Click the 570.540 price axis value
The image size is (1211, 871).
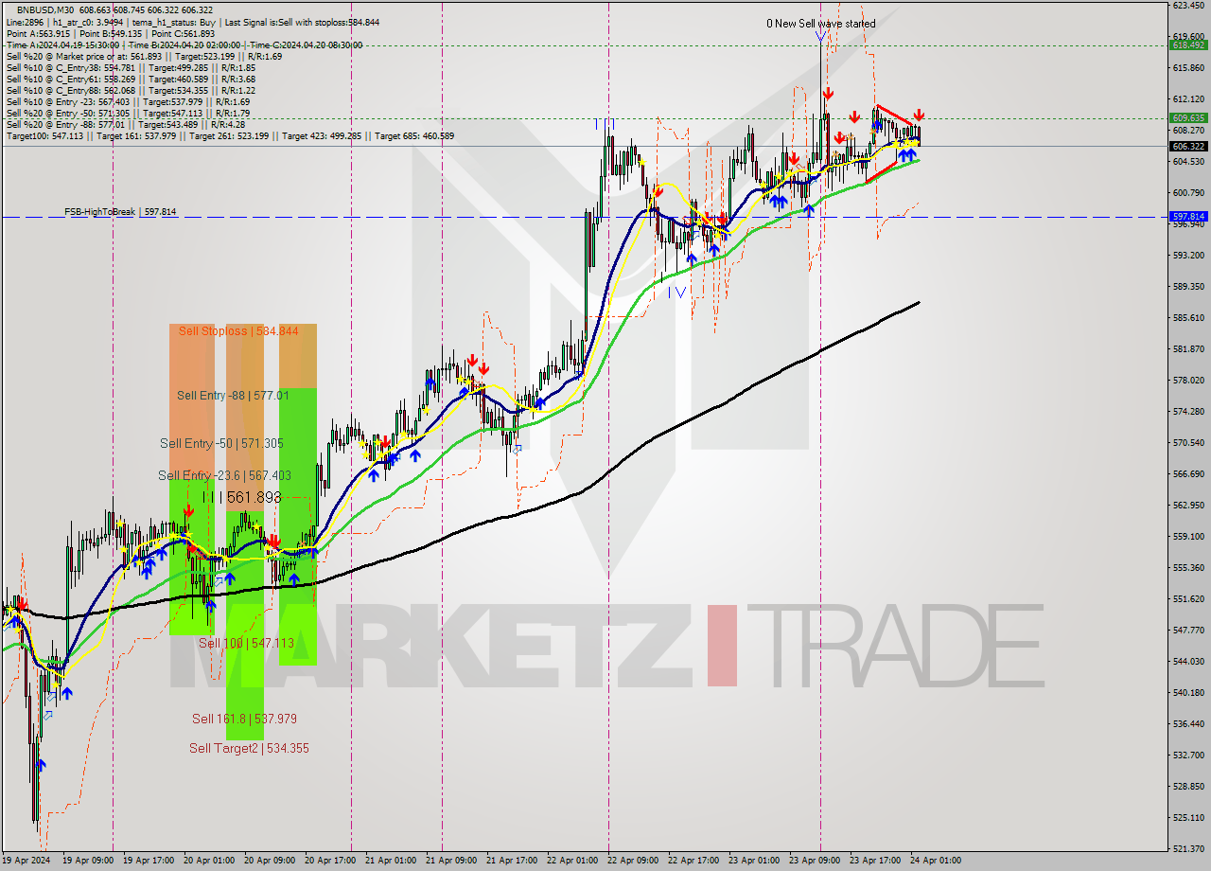[x=1188, y=442]
